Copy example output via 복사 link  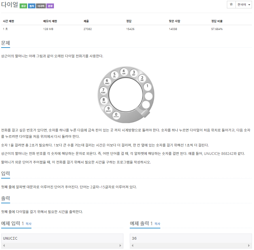[x=157, y=224]
